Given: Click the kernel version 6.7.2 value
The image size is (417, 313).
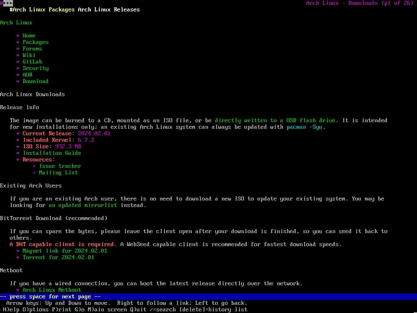Looking at the screenshot, I should click(86, 140).
